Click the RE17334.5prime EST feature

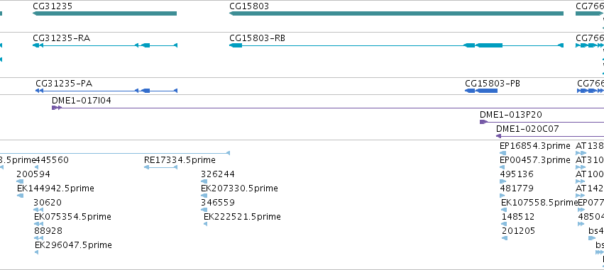[x=160, y=167]
